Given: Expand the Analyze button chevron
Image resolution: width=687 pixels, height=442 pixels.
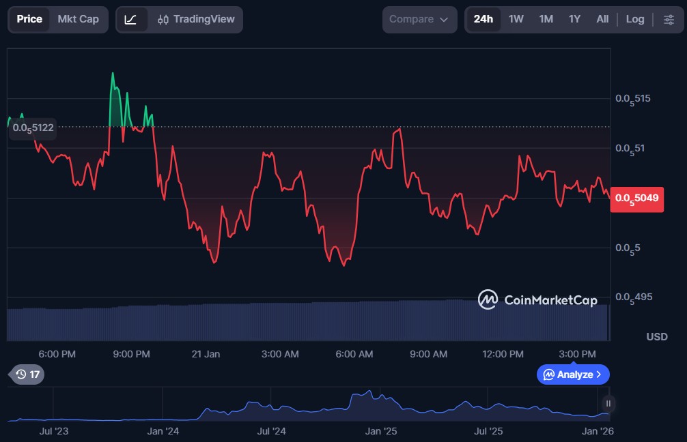Looking at the screenshot, I should click(599, 374).
